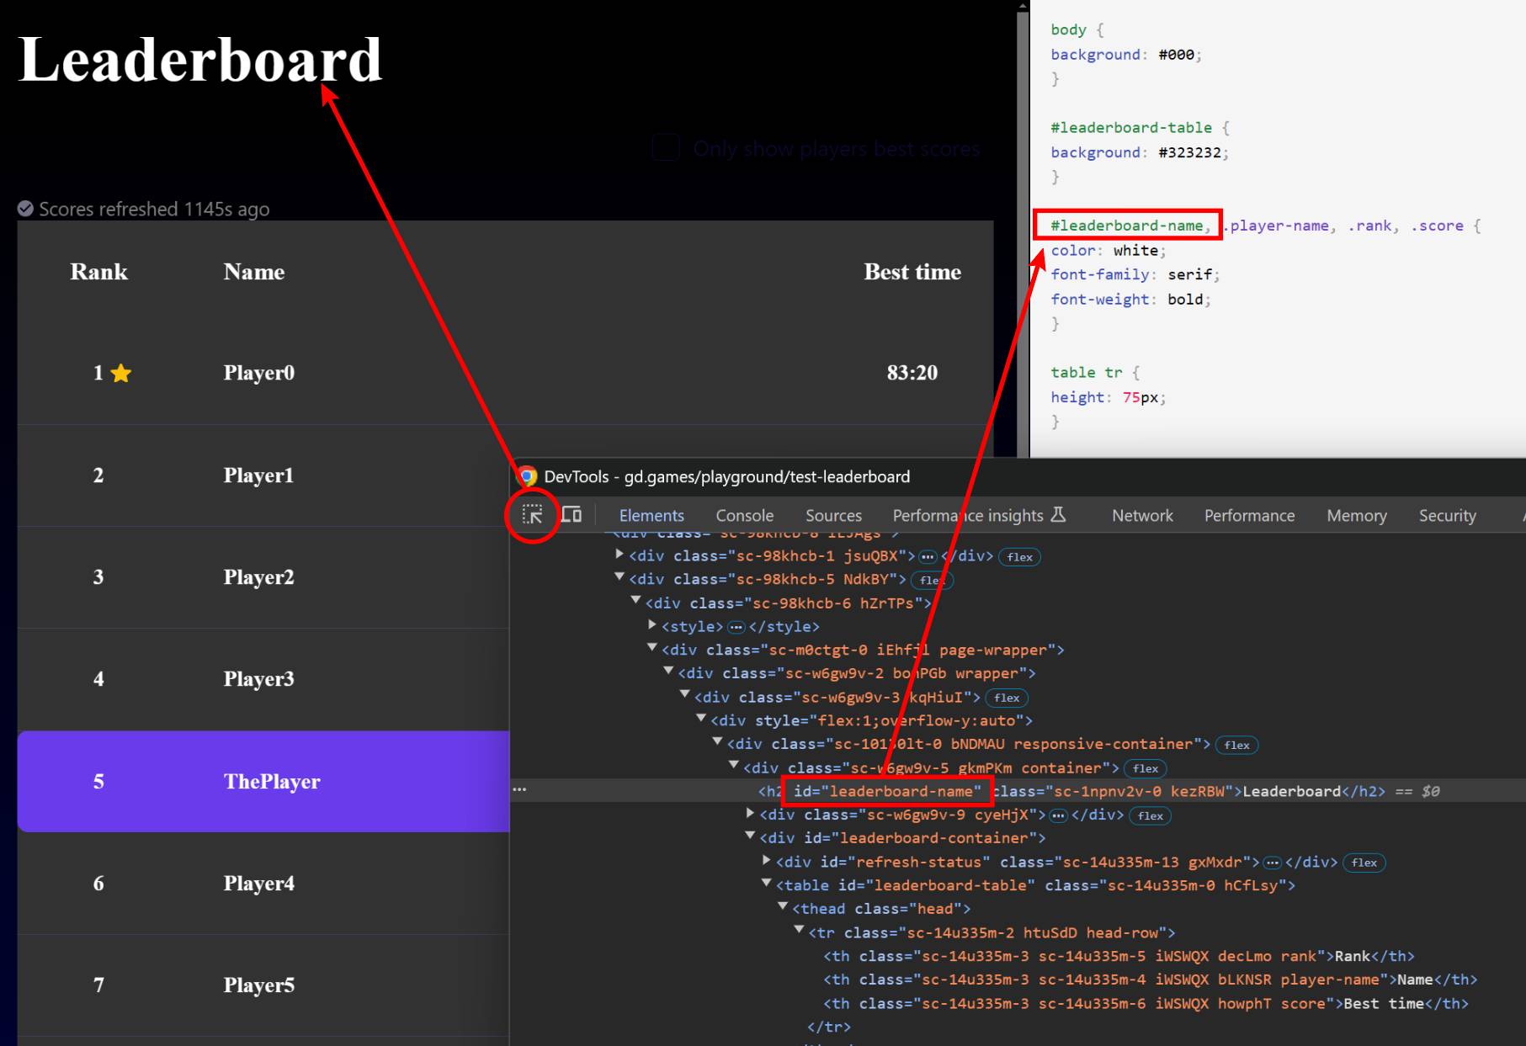This screenshot has width=1526, height=1046.
Task: Click the flask icon beside Performance insights
Action: [x=1059, y=514]
